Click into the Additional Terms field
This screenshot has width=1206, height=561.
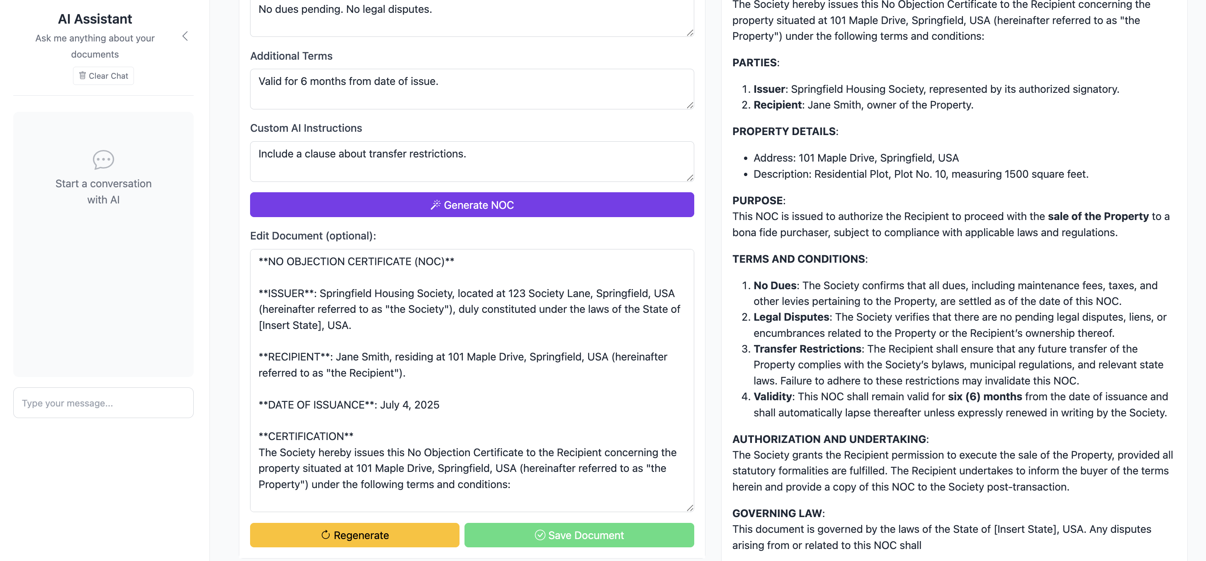coord(472,89)
